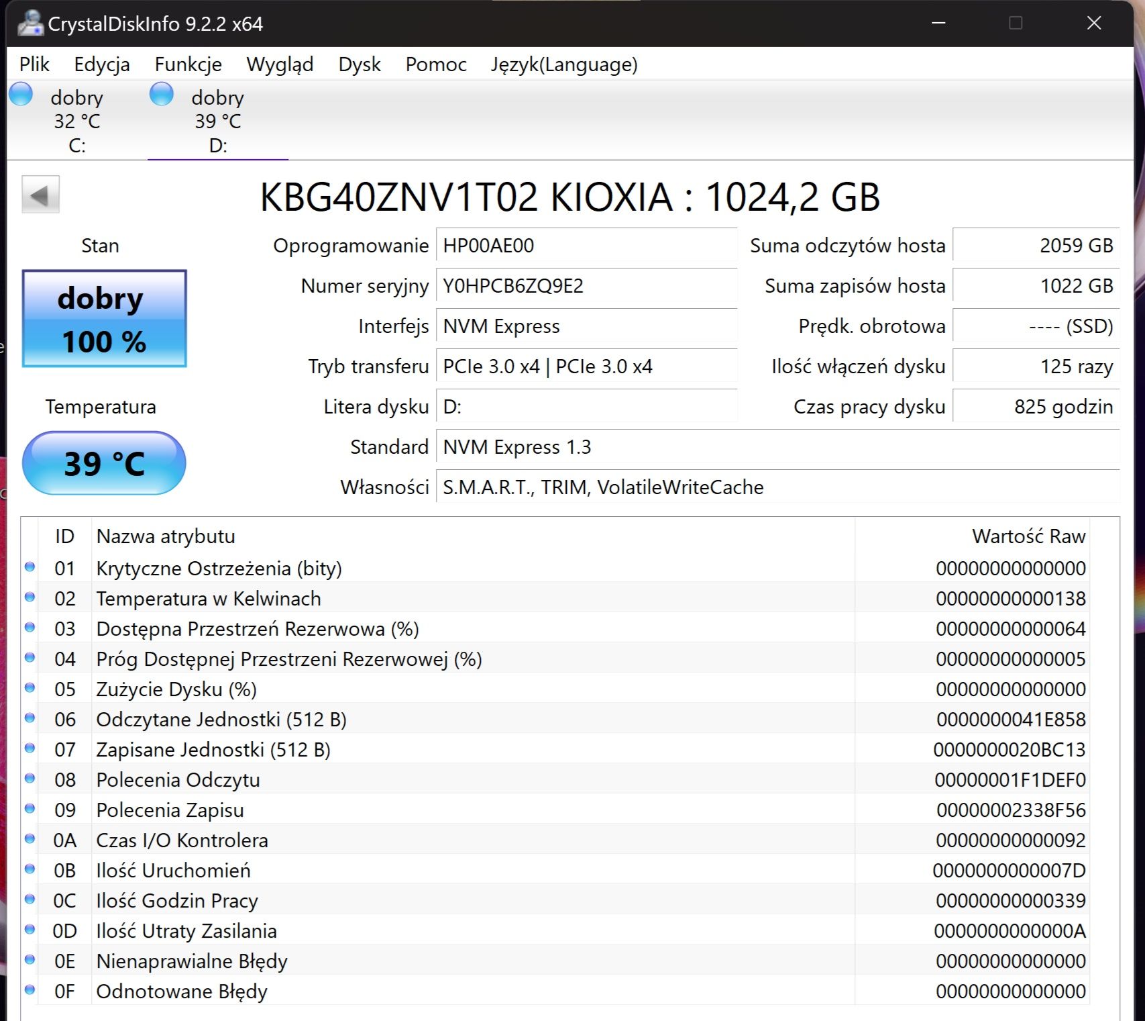
Task: Open the Dysk menu
Action: [x=360, y=64]
